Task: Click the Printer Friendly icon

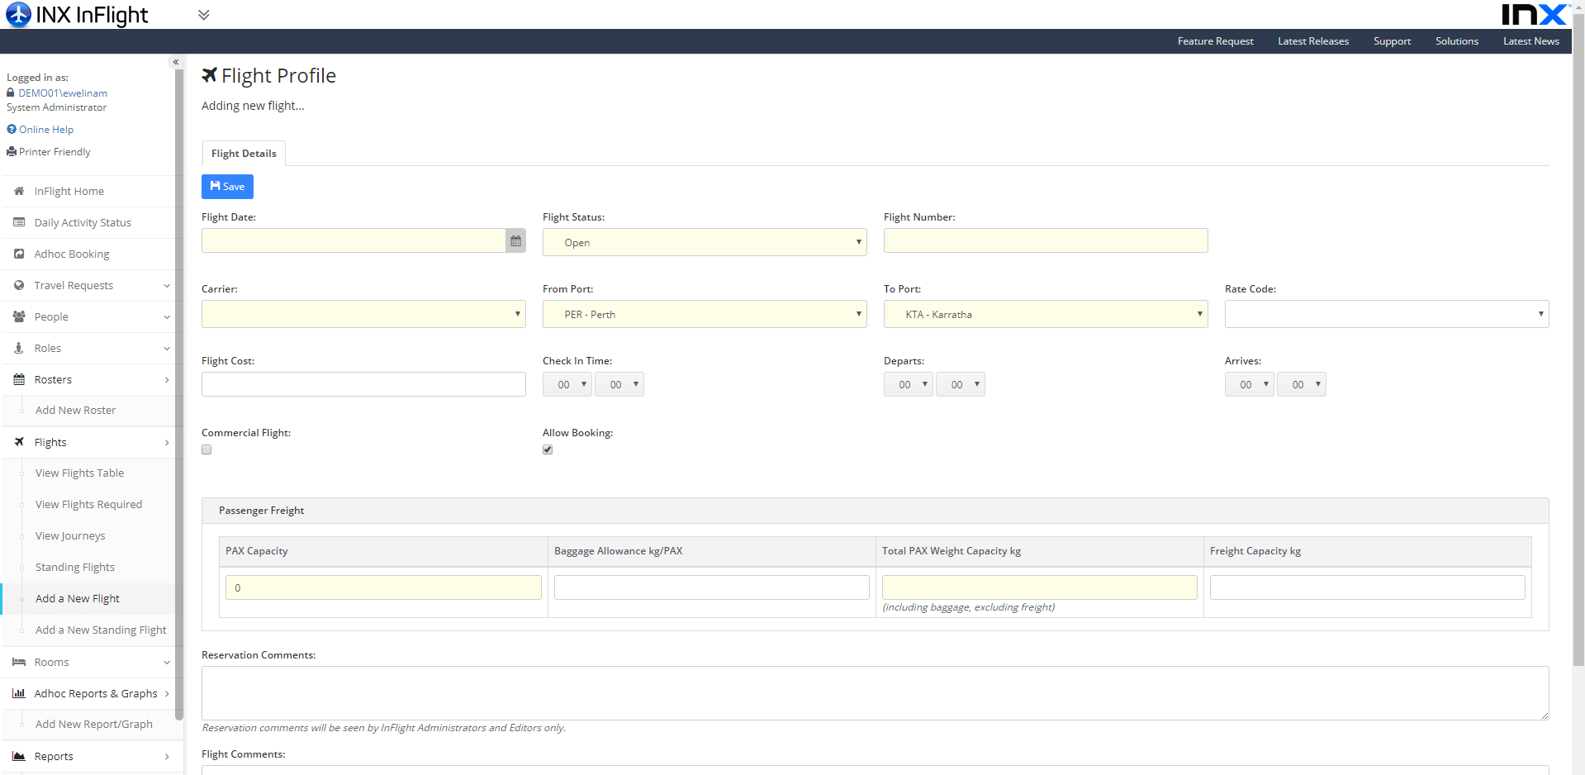Action: pos(11,151)
